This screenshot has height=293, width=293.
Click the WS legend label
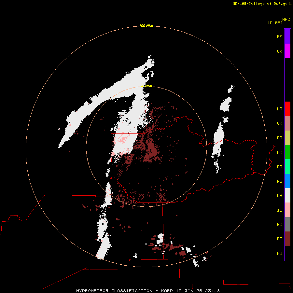279,181
